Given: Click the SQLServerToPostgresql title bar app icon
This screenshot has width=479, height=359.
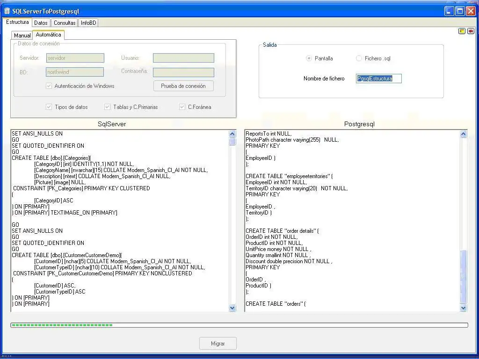Looking at the screenshot, I should (x=7, y=11).
